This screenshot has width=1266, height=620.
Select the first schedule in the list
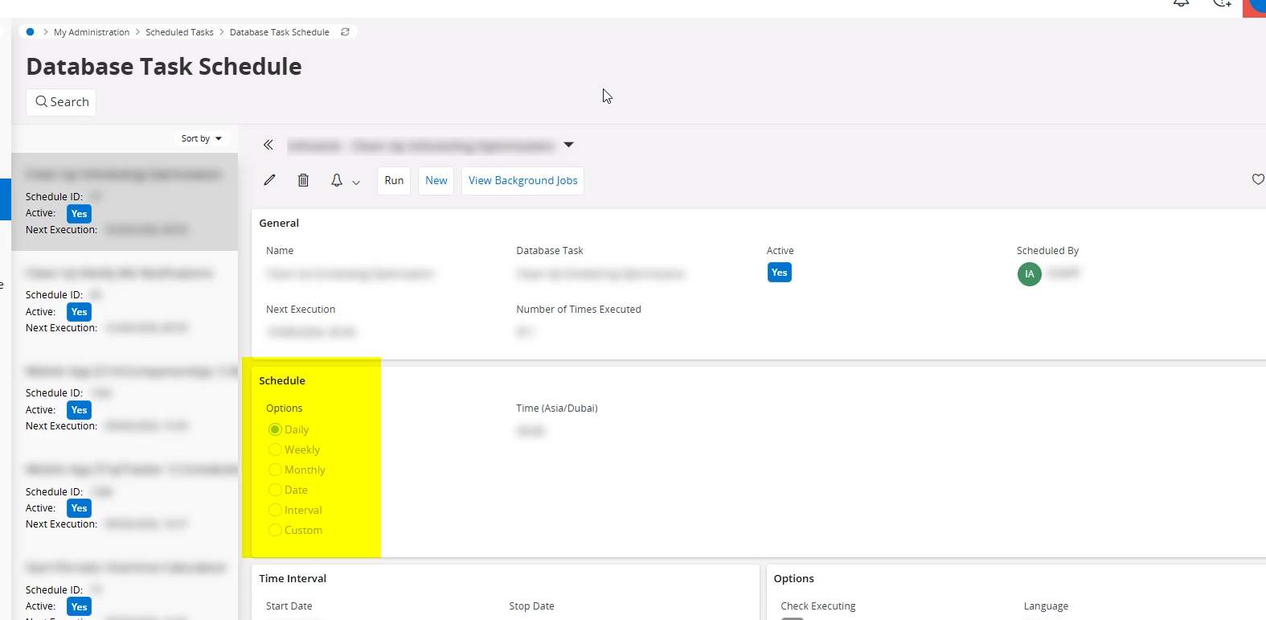[125, 202]
